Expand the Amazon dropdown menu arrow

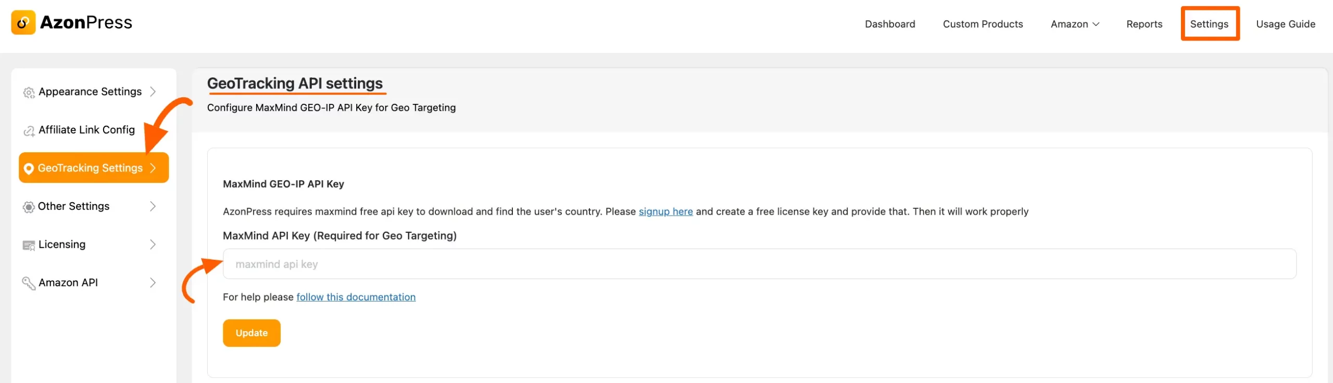coord(1096,24)
